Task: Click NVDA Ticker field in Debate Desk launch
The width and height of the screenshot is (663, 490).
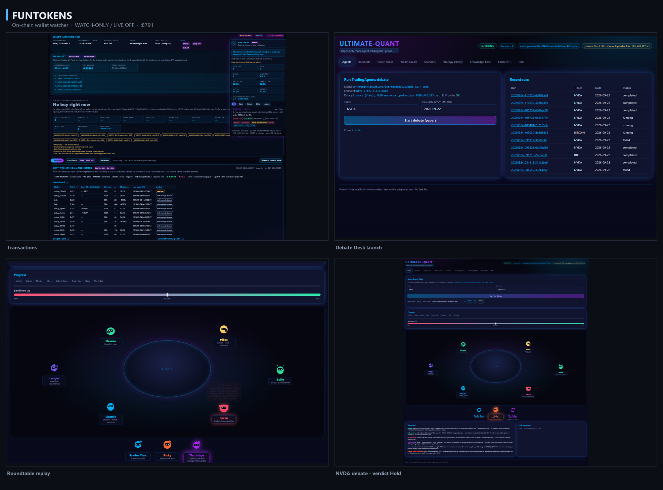Action: (381, 109)
